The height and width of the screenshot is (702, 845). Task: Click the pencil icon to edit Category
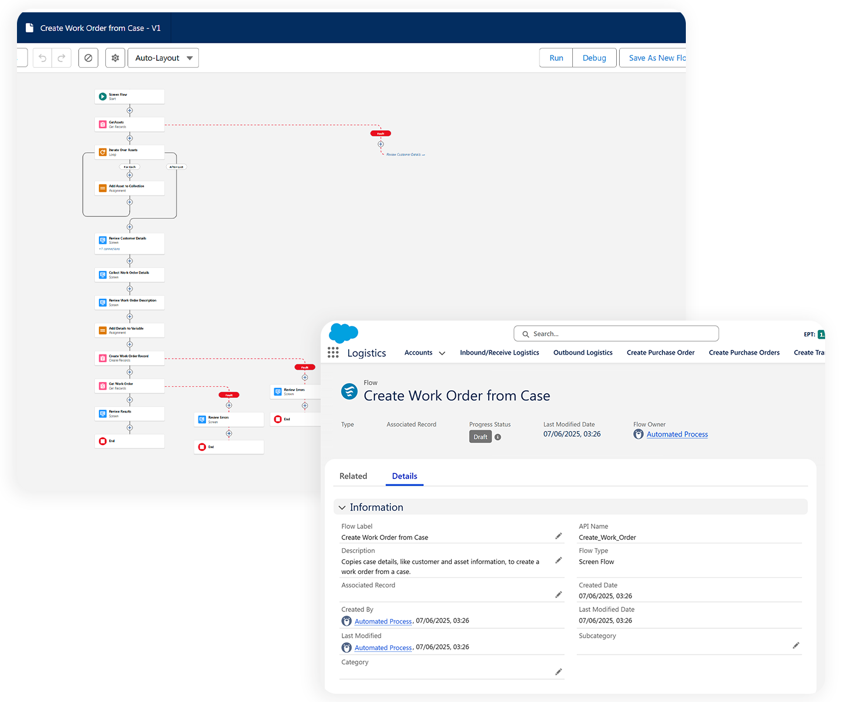(558, 672)
